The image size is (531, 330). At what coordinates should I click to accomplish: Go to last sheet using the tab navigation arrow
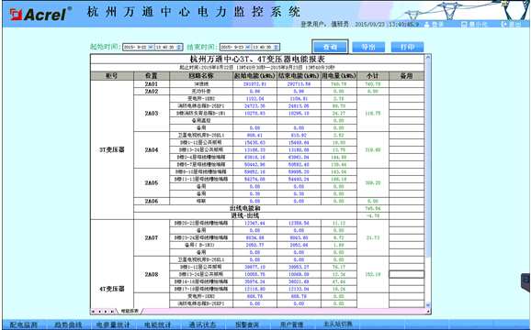click(112, 311)
